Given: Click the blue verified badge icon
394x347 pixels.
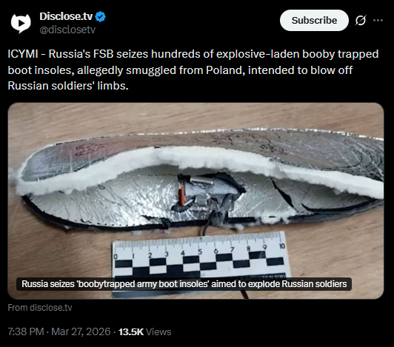Looking at the screenshot, I should (x=101, y=16).
